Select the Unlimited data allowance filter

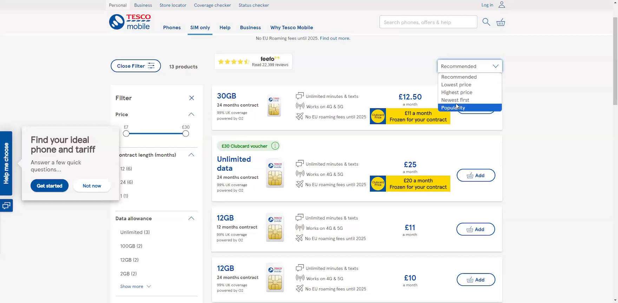(x=135, y=232)
